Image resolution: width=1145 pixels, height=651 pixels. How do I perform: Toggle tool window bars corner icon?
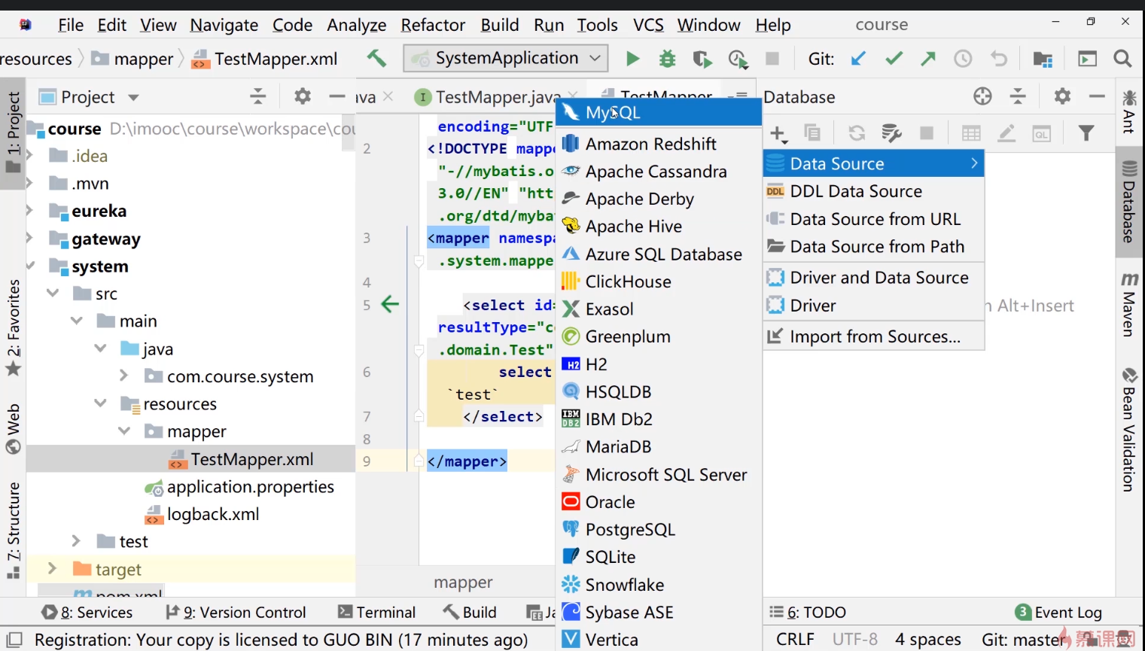(x=14, y=640)
